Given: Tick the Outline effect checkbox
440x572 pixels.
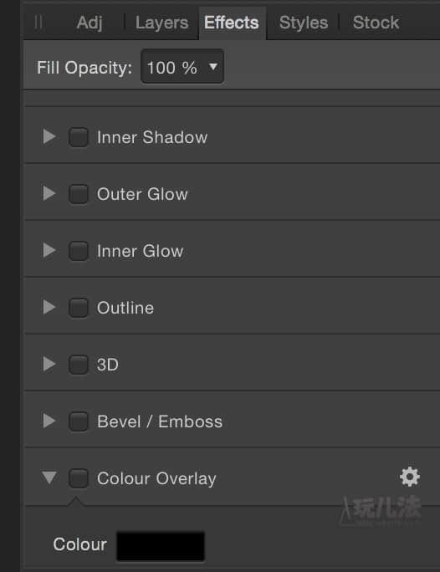Looking at the screenshot, I should coord(78,308).
